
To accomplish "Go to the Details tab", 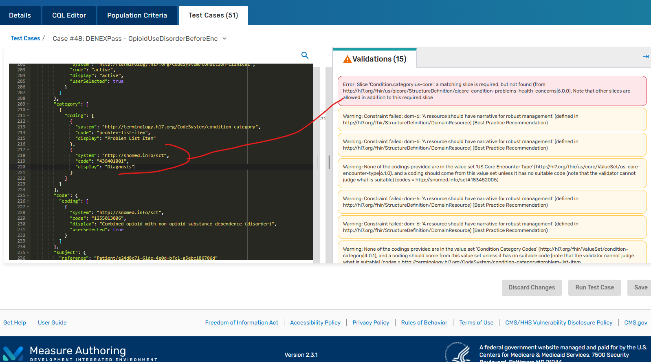I will [x=20, y=15].
